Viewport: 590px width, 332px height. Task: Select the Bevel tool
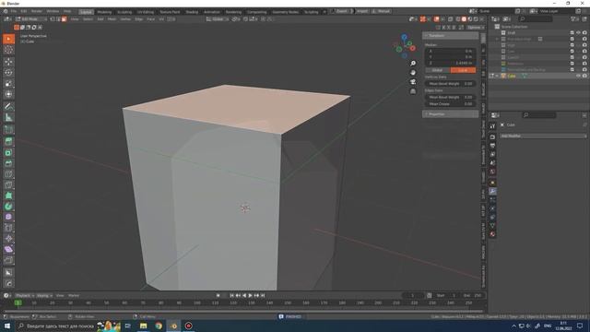tap(8, 163)
